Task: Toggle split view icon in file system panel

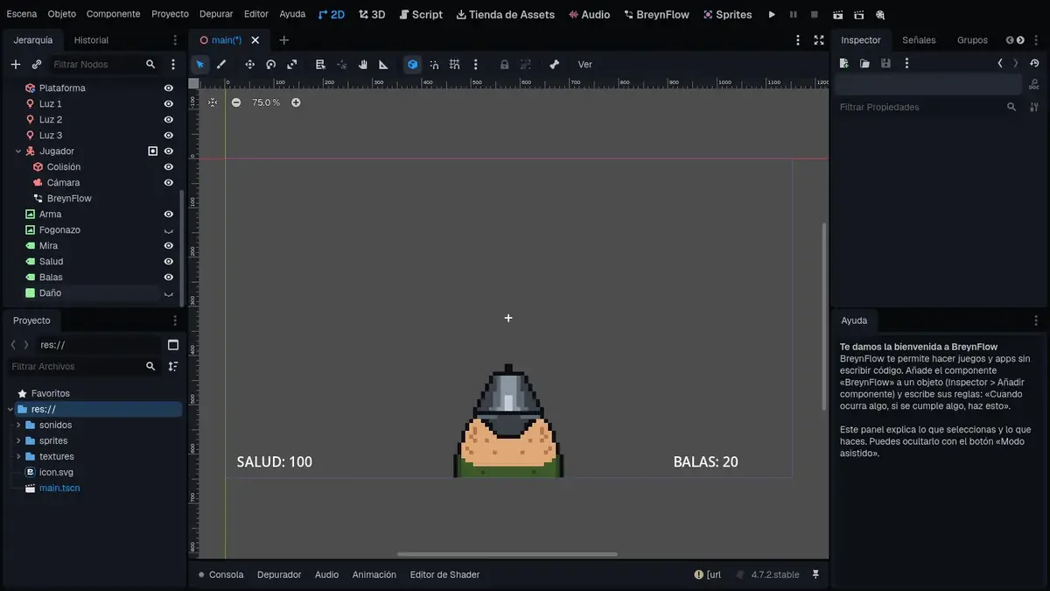Action: 173,345
